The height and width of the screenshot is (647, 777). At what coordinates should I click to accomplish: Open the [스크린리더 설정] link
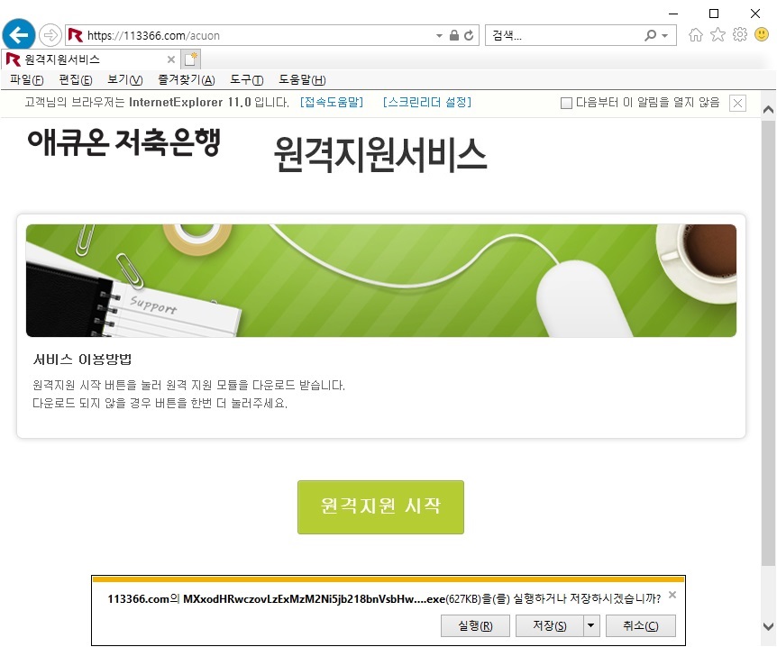(427, 103)
